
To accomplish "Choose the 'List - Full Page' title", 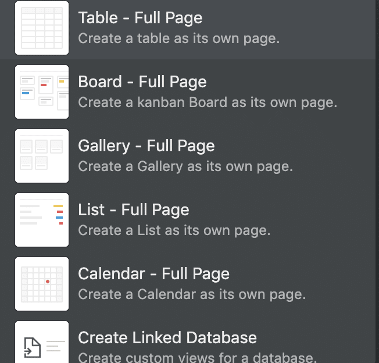I will tap(134, 210).
